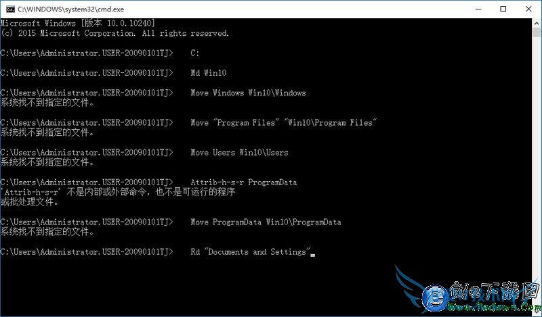
Task: Maximize the cmd.exe window
Action: [x=503, y=9]
